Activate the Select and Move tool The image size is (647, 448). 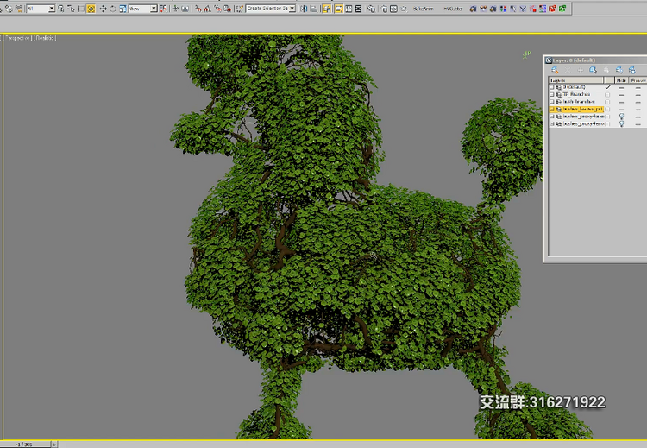coord(103,9)
